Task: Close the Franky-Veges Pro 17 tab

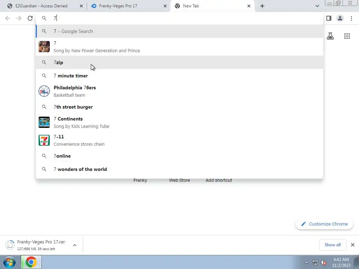Action: 165,6
